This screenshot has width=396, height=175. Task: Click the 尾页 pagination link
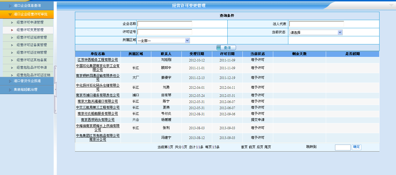(x=268, y=147)
